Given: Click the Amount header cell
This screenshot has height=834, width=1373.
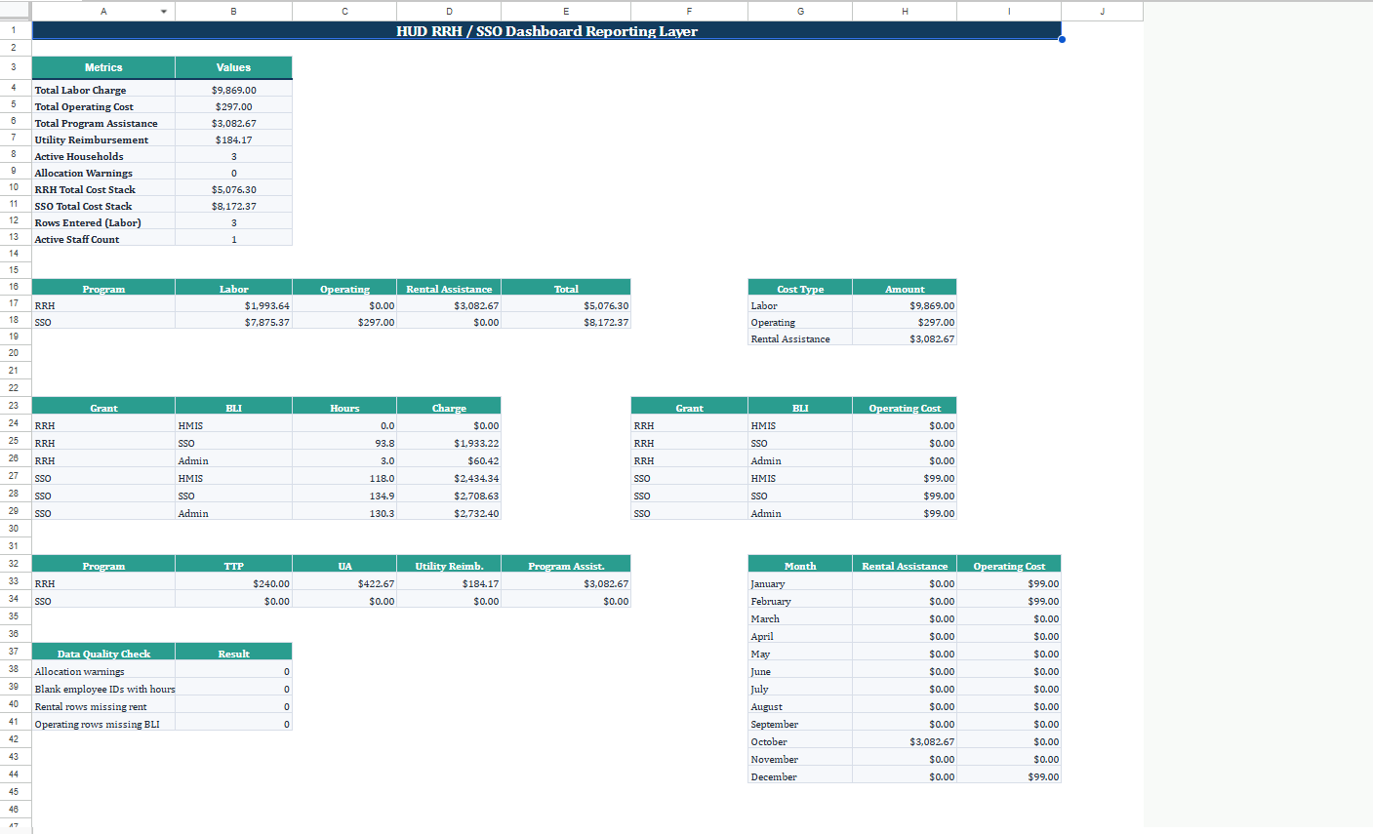Looking at the screenshot, I should pyautogui.click(x=905, y=289).
